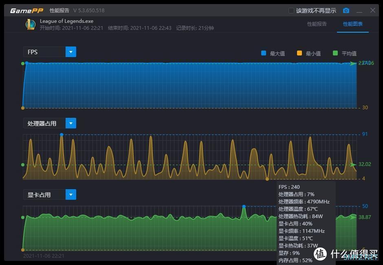Viewport: 383px width, 265px height.
Task: Click the League of Legends.exe title text
Action: click(x=66, y=21)
